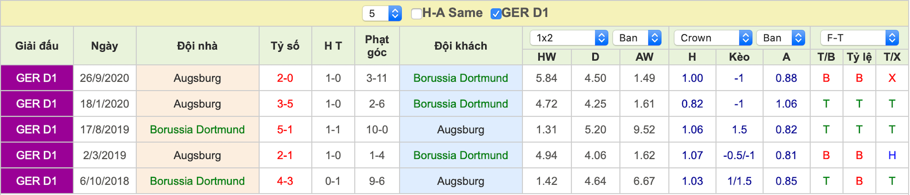
Task: Click Borussia Dortmund in the 26/9/2020 match
Action: (461, 78)
